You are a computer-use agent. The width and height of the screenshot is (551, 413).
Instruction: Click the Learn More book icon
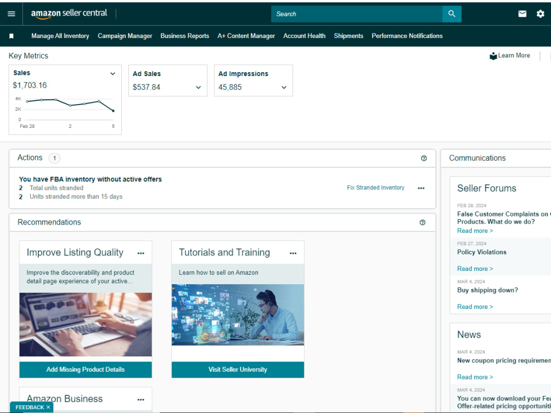tap(493, 56)
